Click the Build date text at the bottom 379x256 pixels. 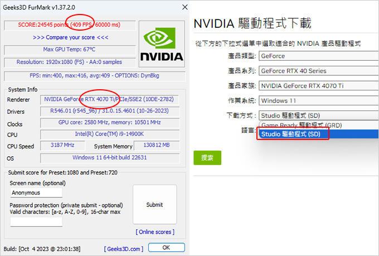tap(42, 249)
